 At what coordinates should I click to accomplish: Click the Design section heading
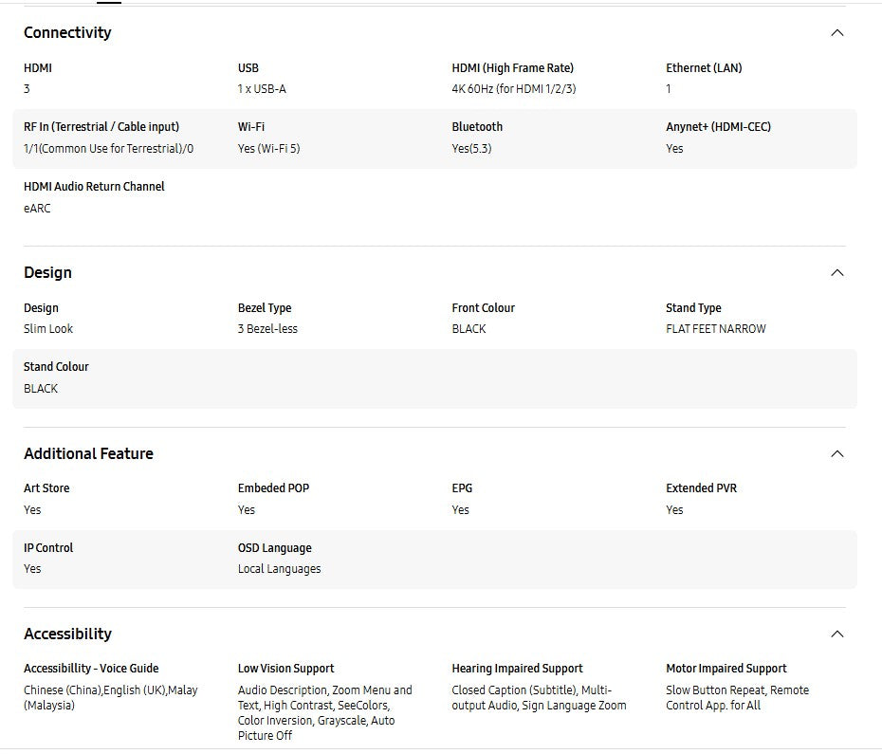click(47, 273)
